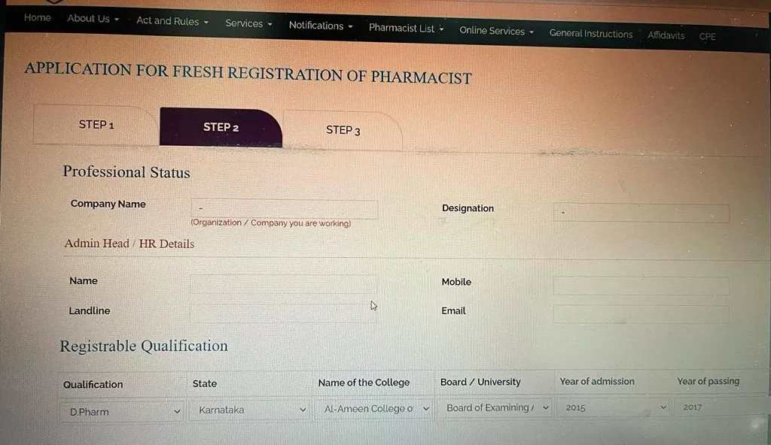Viewport: 771px width, 445px height.
Task: Expand the Services dropdown menu
Action: point(248,23)
